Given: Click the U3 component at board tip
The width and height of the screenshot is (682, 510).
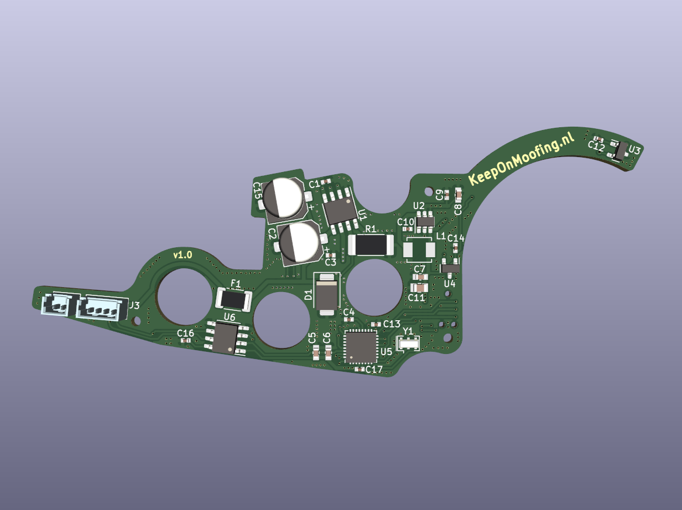Looking at the screenshot, I should [621, 151].
